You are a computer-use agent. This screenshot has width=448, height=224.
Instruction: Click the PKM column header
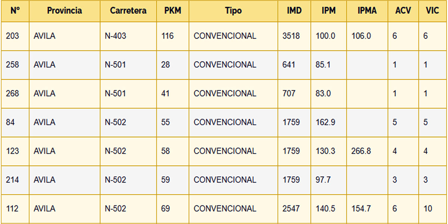(x=173, y=11)
